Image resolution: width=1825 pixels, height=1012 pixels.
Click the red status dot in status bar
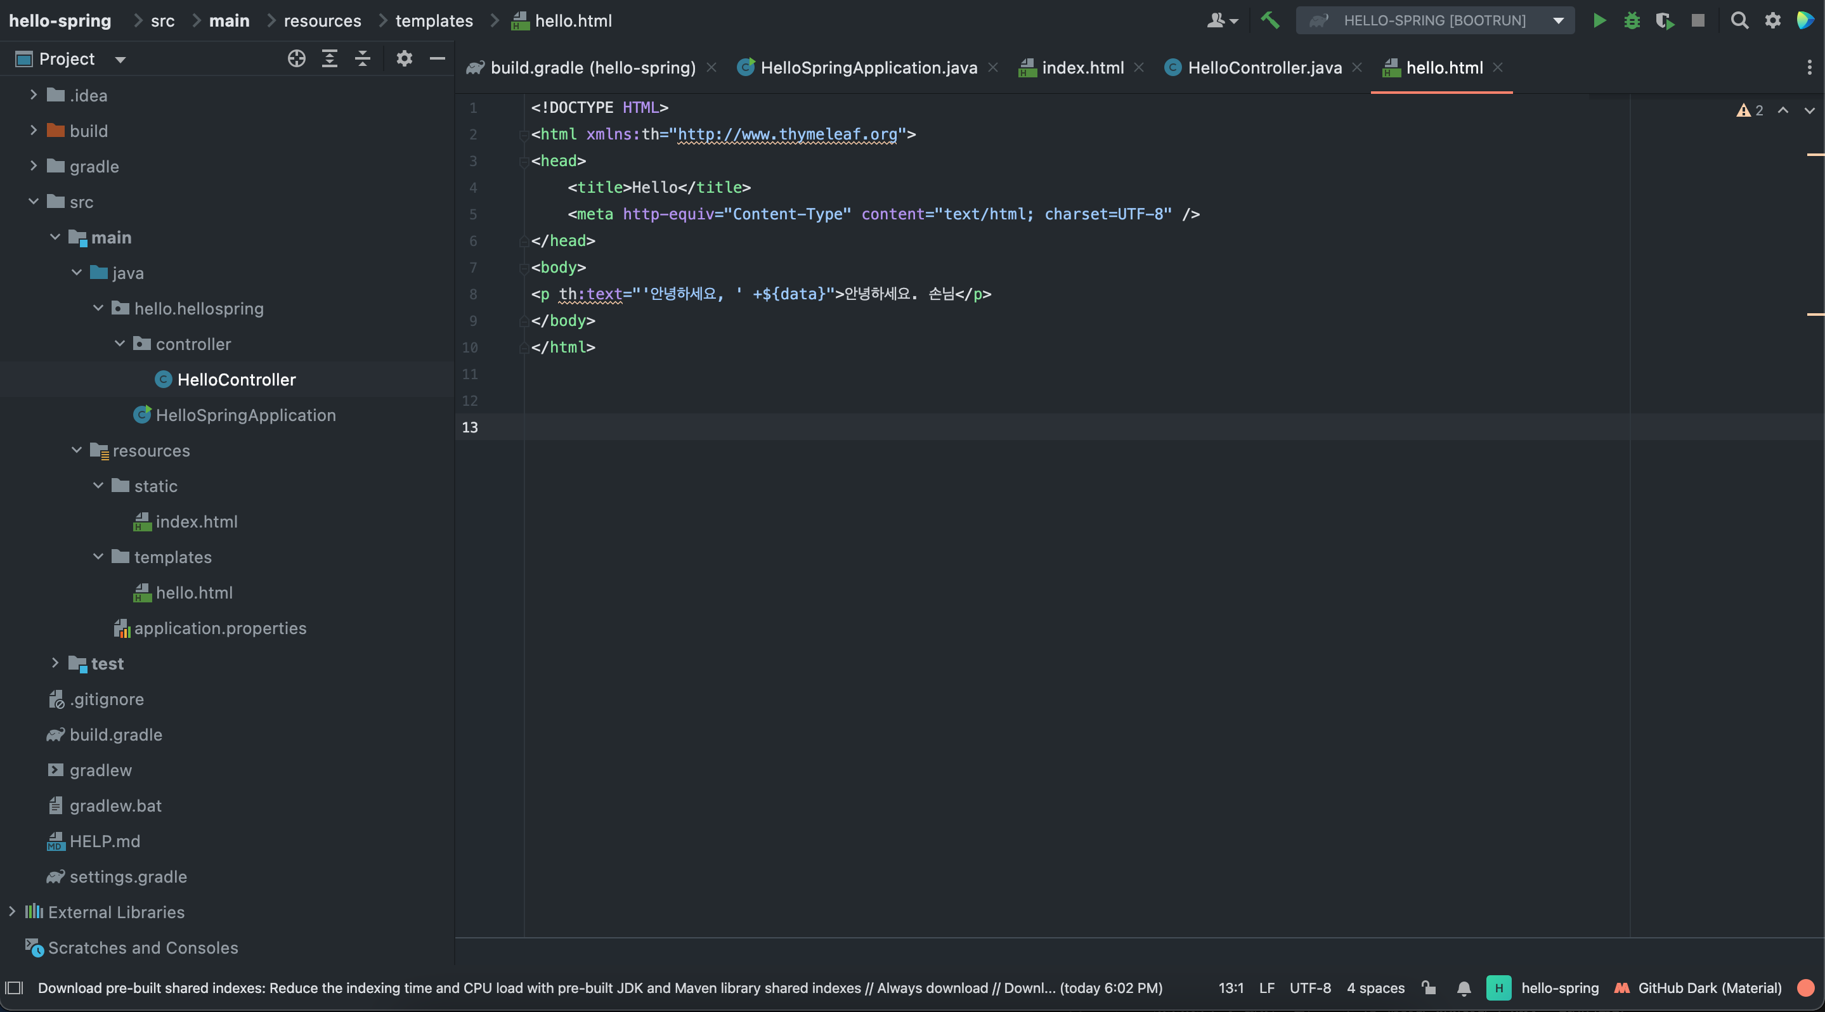(x=1806, y=988)
